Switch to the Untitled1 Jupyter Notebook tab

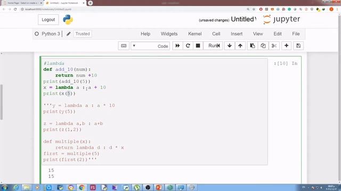pos(64,3)
